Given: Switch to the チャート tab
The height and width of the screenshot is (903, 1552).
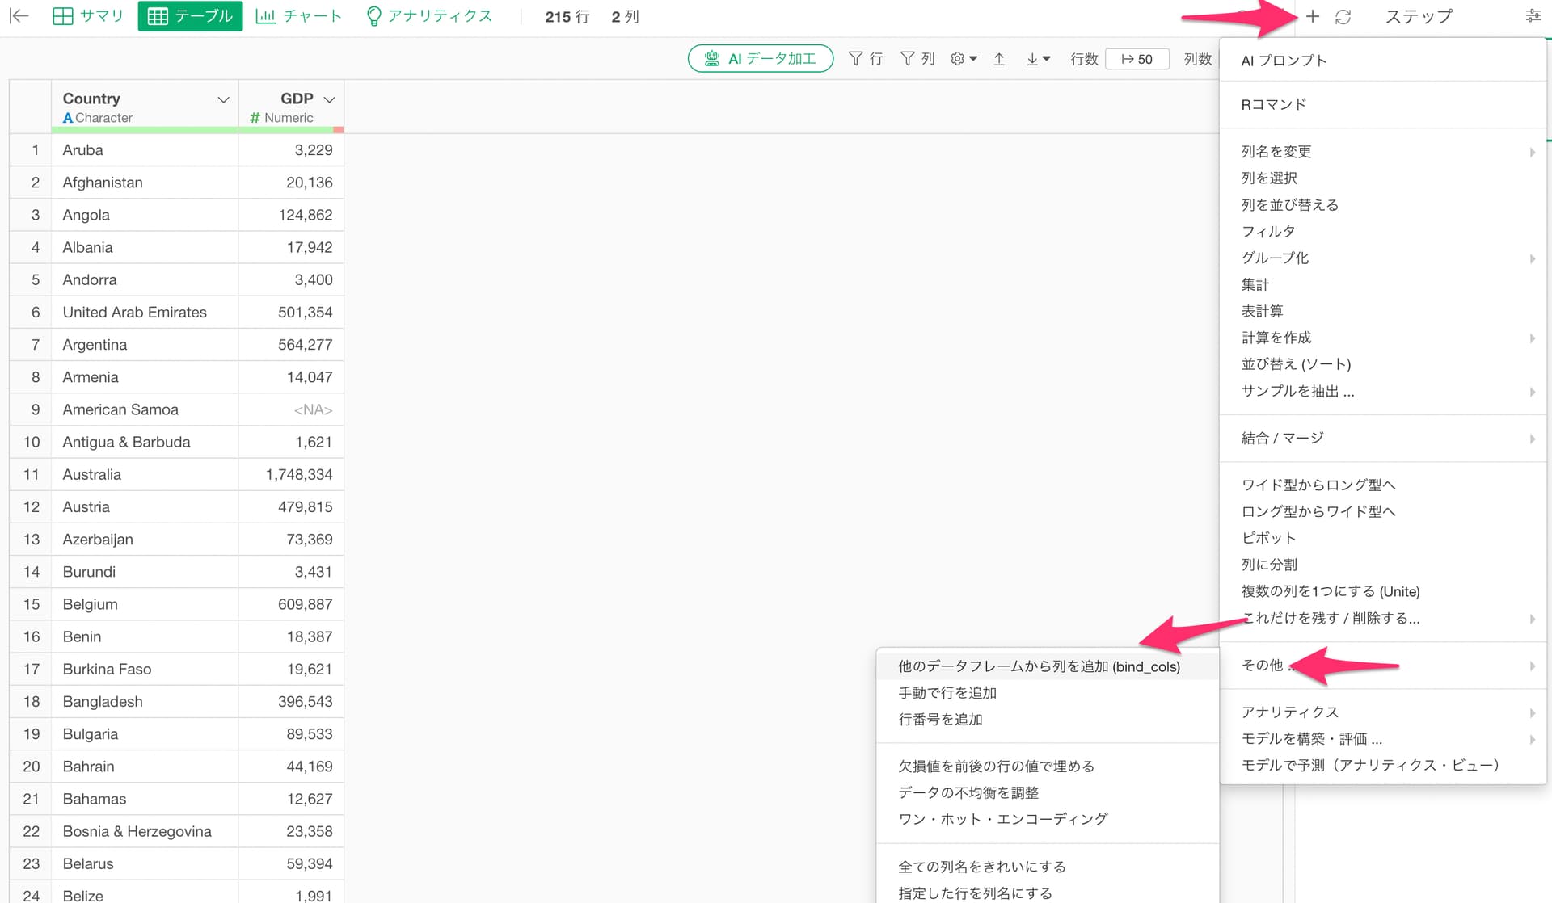Looking at the screenshot, I should [298, 16].
